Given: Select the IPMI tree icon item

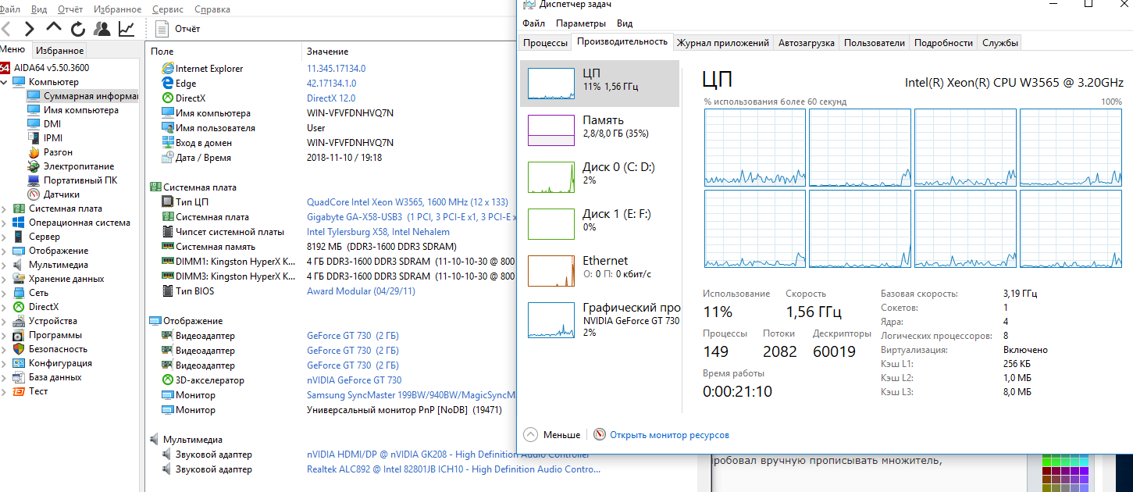Looking at the screenshot, I should click(x=34, y=138).
